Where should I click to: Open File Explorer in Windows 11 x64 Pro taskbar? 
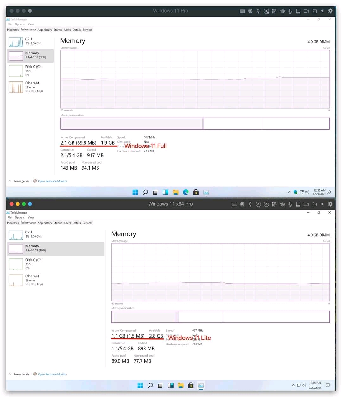[x=180, y=385]
